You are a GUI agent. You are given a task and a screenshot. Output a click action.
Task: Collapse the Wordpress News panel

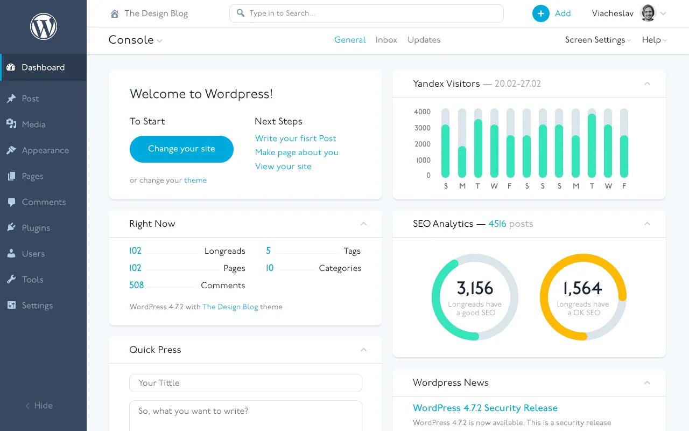tap(647, 383)
